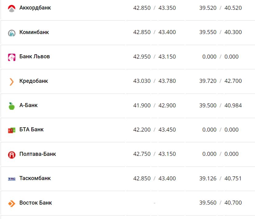Open the Кредобанк bank name link
Screen dimensions: 255x219
point(34,81)
